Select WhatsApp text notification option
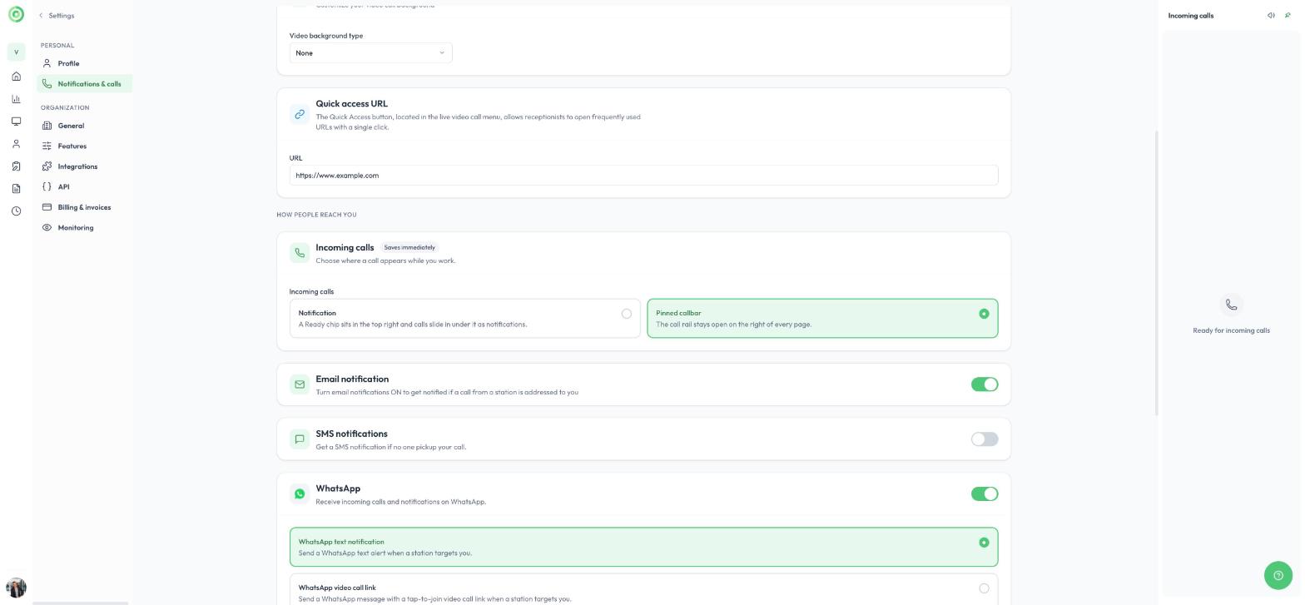The image size is (1305, 605). click(643, 548)
